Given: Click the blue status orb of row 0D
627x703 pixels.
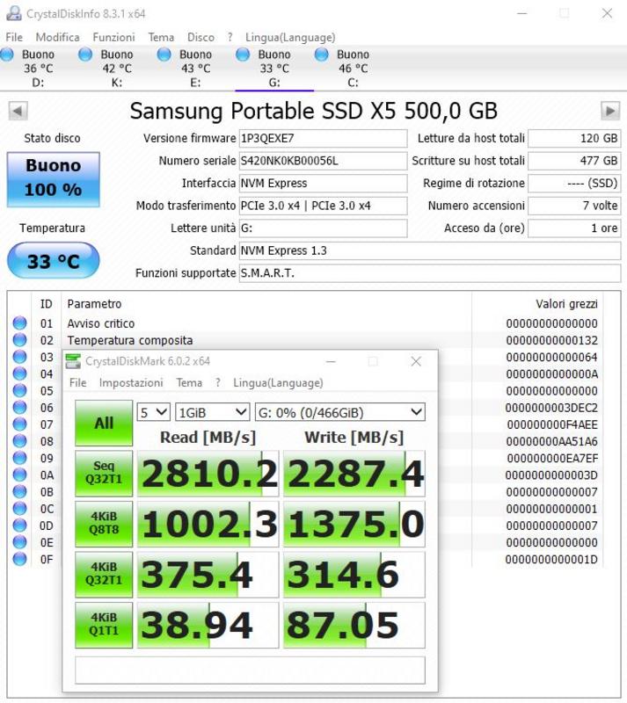Looking at the screenshot, I should click(19, 525).
